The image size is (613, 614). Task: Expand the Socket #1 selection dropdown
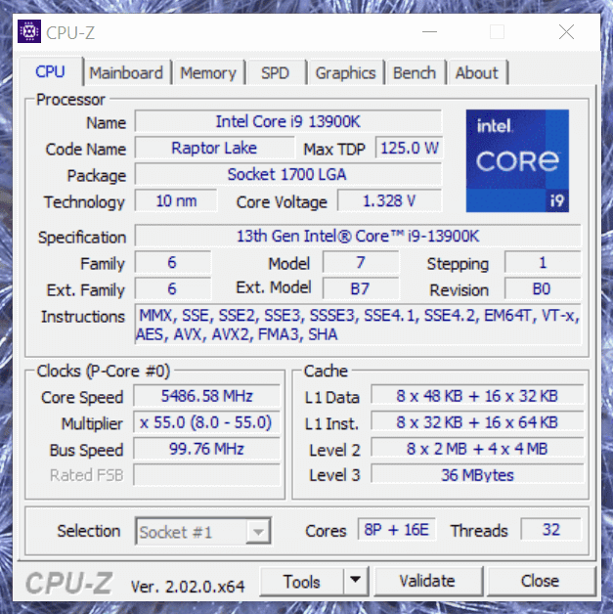[x=257, y=532]
